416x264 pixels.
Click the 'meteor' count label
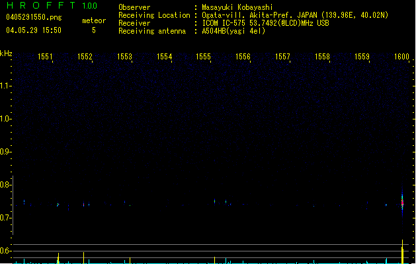[x=94, y=20]
